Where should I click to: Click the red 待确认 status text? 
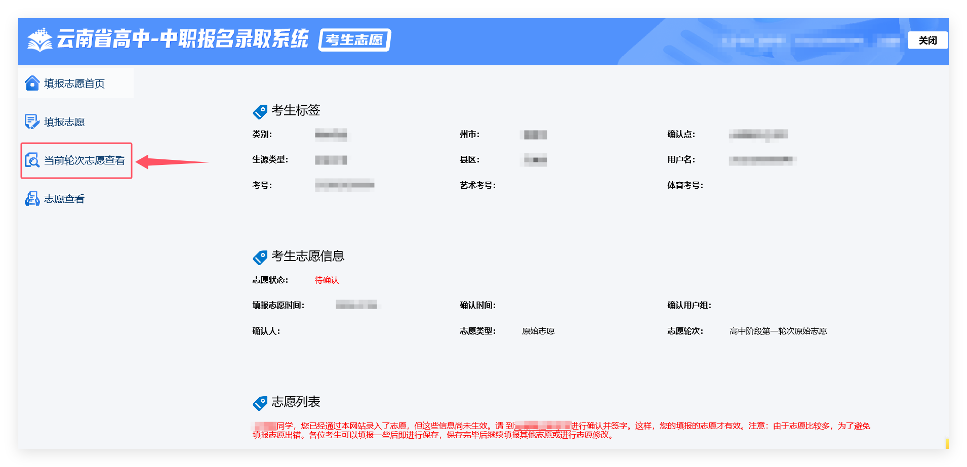pyautogui.click(x=327, y=280)
